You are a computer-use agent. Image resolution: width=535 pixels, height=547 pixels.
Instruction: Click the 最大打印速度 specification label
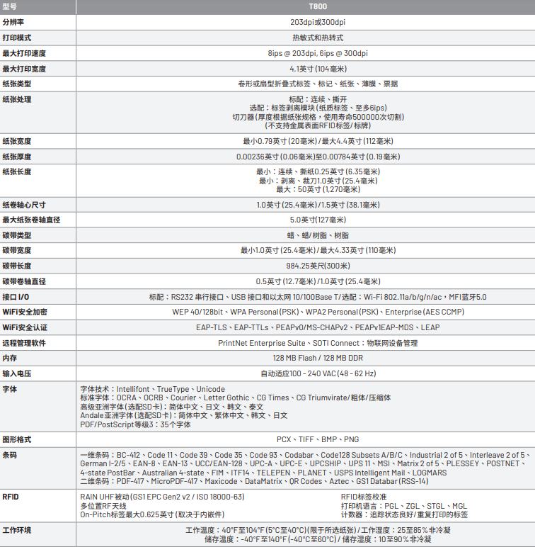tap(24, 53)
